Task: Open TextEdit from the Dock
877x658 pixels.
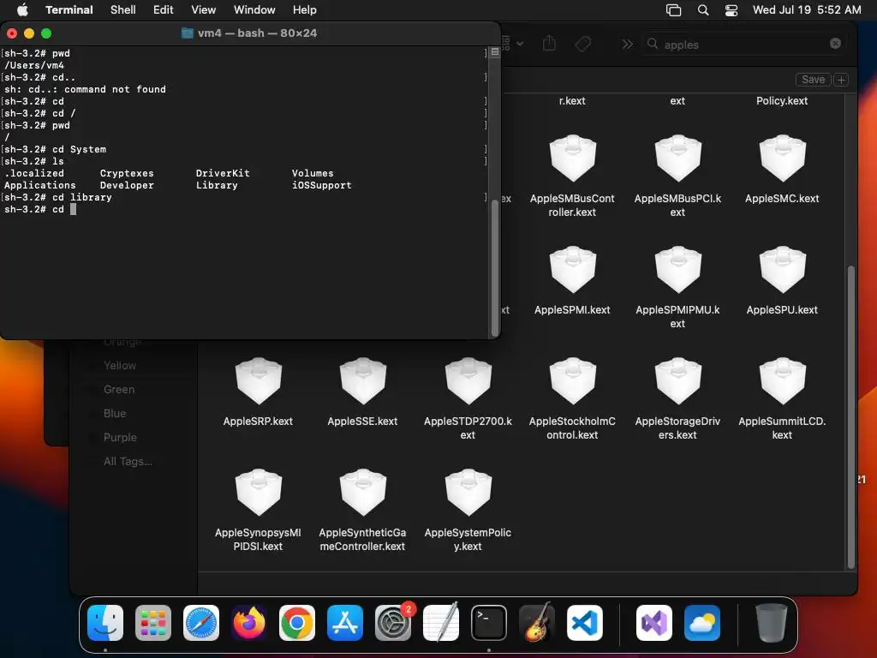Action: [x=441, y=623]
